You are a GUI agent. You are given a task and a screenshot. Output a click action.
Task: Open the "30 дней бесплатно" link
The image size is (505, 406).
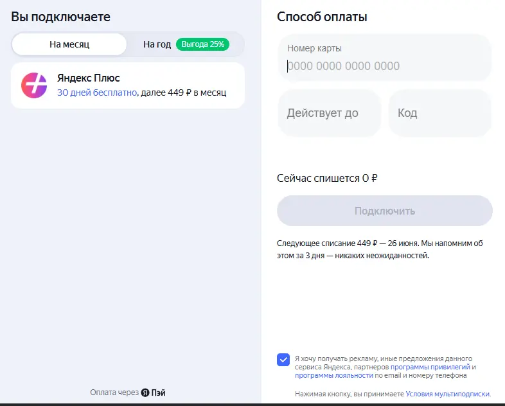[97, 93]
